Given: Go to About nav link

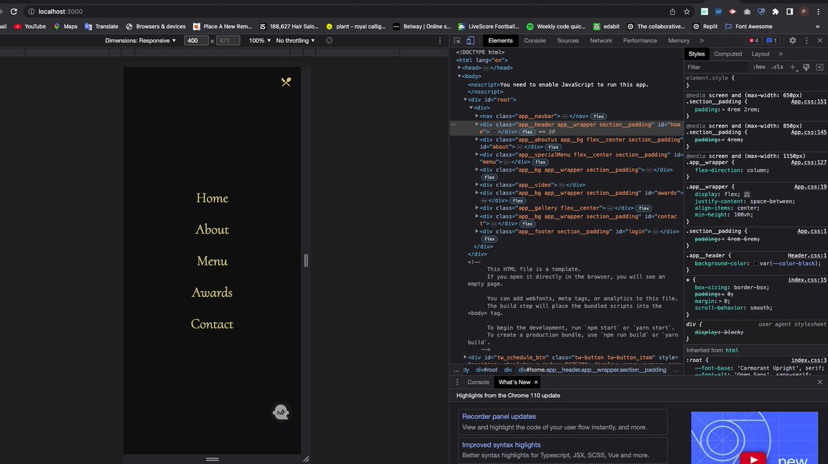Looking at the screenshot, I should point(212,230).
